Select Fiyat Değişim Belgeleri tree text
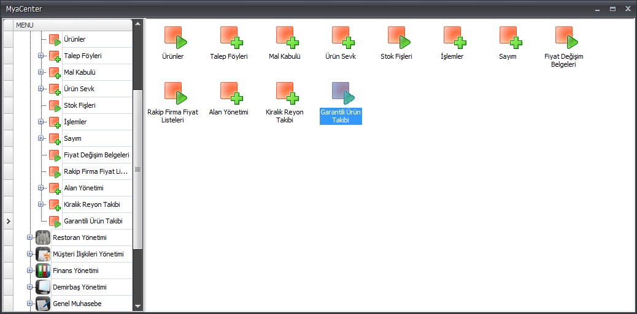This screenshot has height=314, width=637. point(97,155)
